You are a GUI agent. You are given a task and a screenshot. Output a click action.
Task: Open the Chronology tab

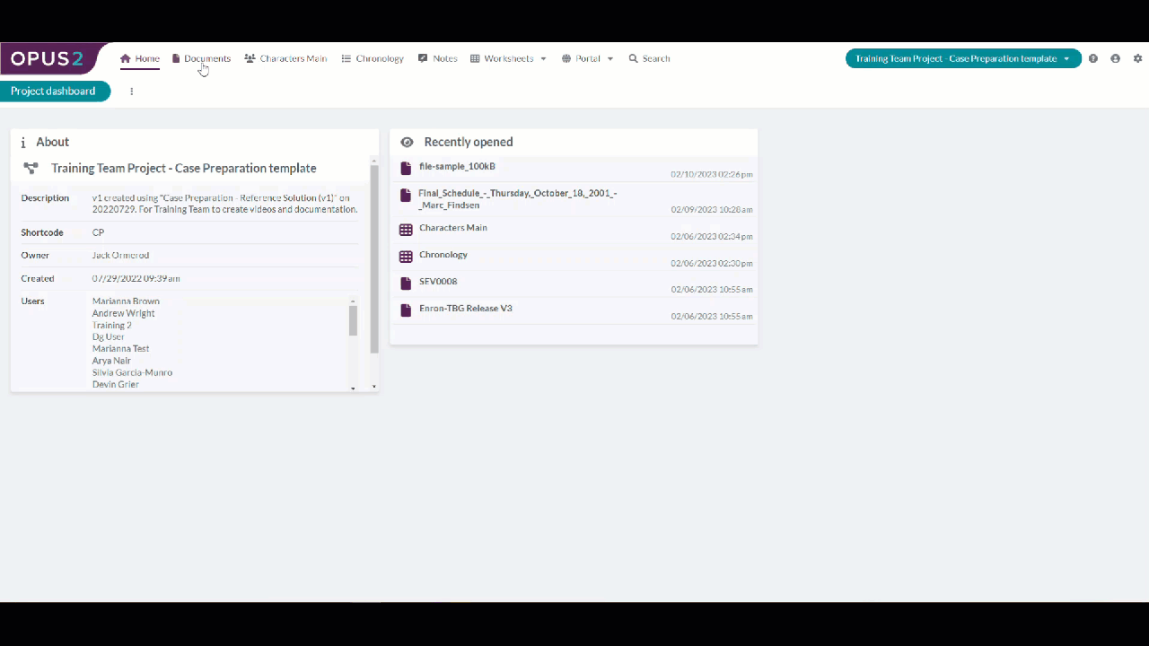click(373, 58)
